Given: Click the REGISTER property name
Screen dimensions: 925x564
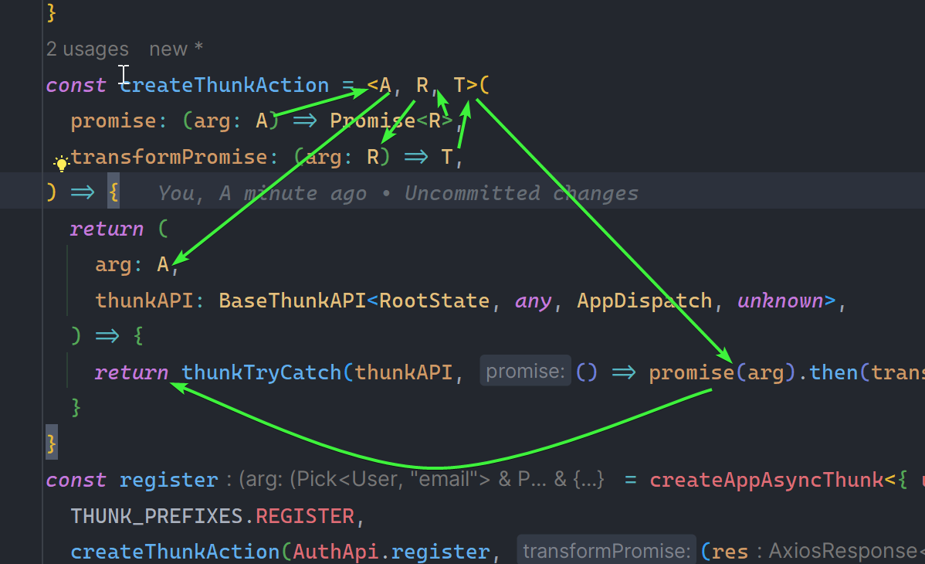Looking at the screenshot, I should click(x=304, y=515).
